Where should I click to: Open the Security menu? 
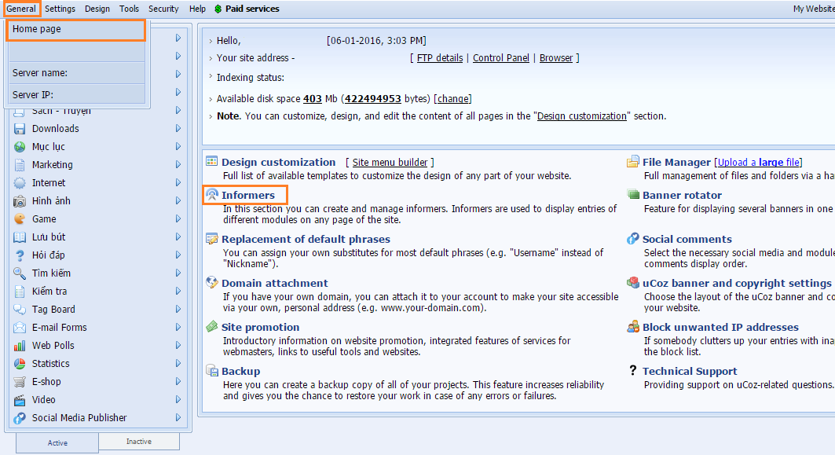163,9
